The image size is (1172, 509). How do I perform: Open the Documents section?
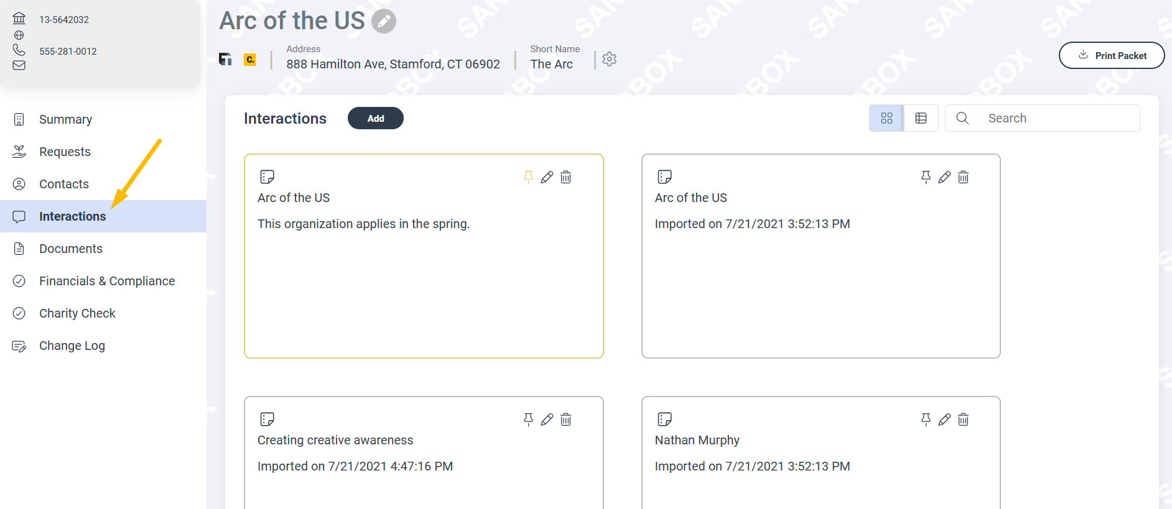(x=103, y=249)
